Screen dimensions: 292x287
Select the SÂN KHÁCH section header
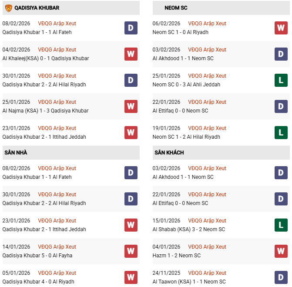tap(169, 153)
